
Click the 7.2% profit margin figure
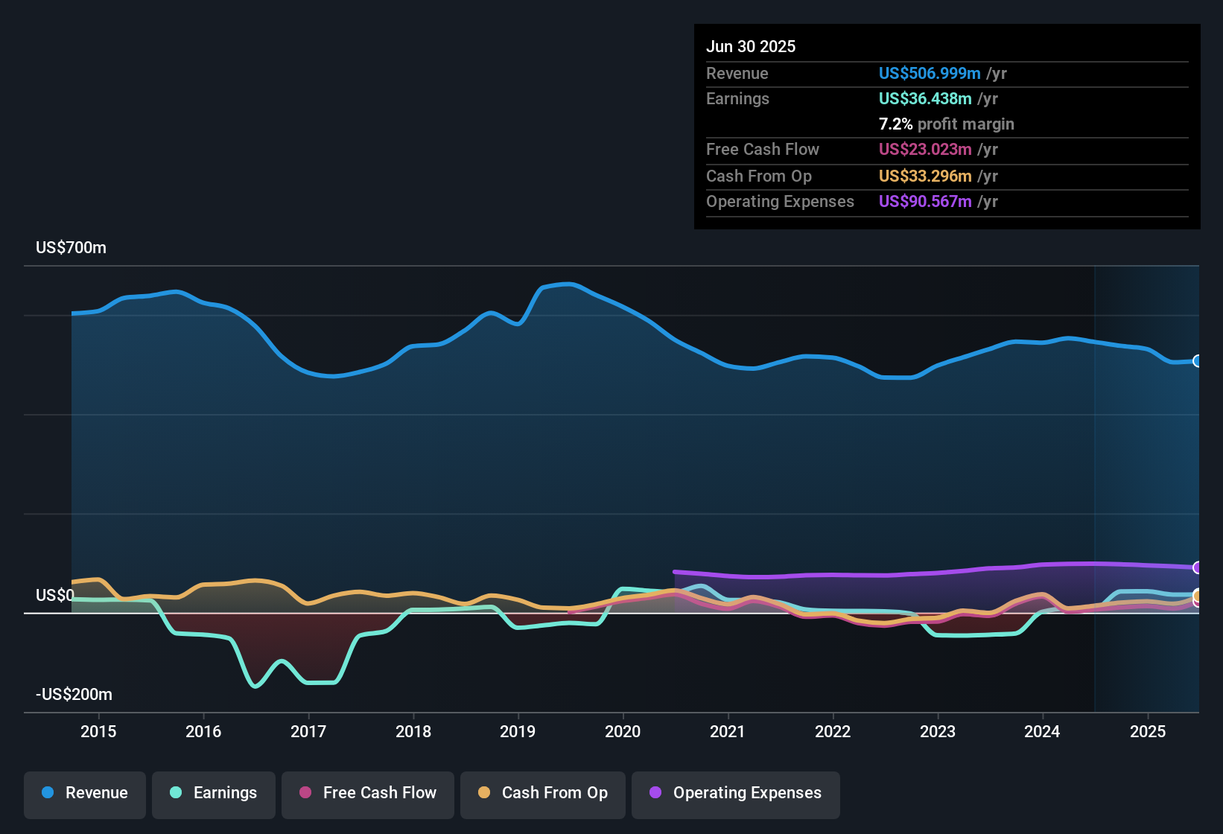pos(895,124)
